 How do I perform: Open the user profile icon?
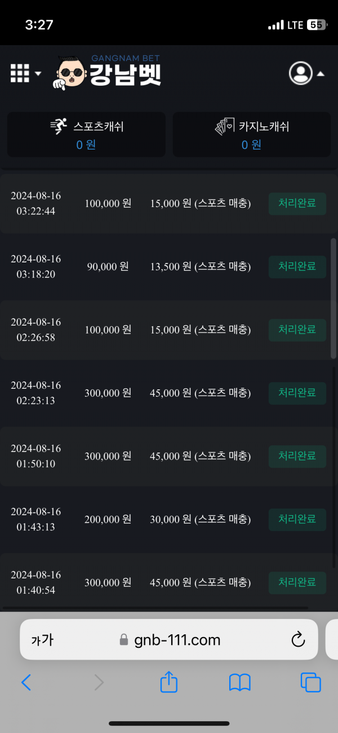pyautogui.click(x=300, y=73)
